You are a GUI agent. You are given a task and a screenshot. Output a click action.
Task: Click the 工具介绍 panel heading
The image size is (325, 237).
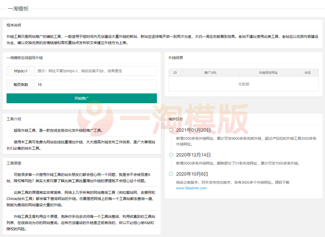coord(14,119)
